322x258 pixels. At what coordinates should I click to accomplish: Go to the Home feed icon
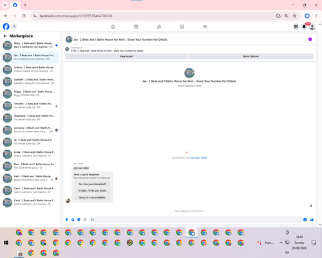pyautogui.click(x=113, y=26)
